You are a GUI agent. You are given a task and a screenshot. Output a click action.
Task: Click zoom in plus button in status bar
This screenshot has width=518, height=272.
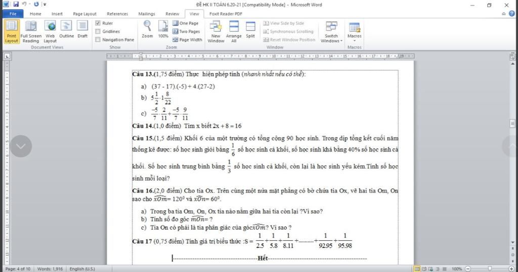coord(511,268)
